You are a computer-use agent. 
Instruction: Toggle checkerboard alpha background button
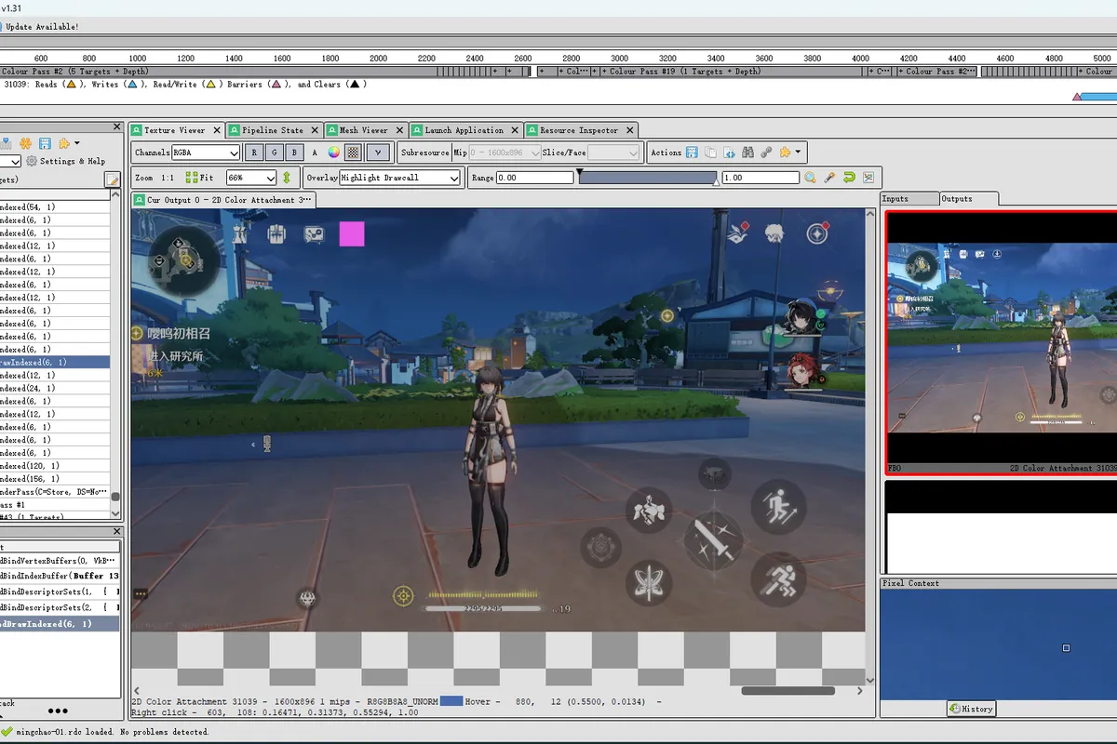[353, 153]
